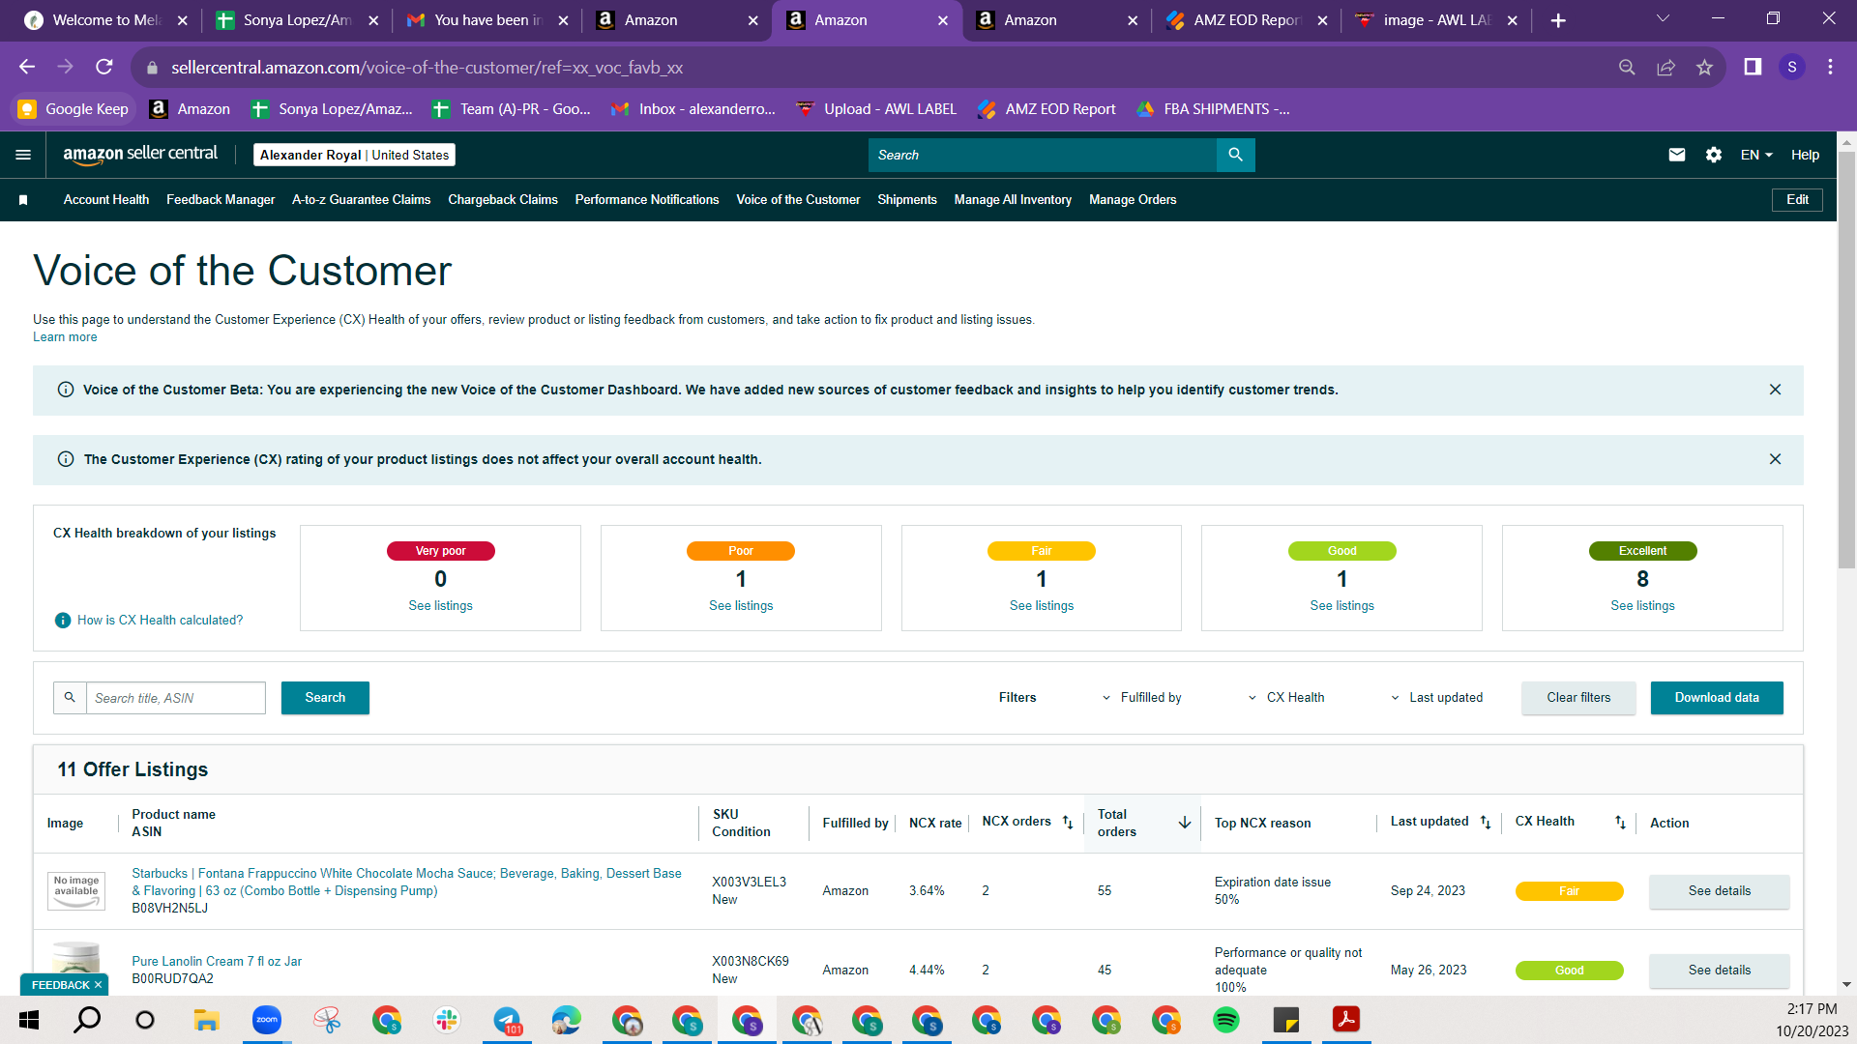Open Chargeback Claims nav item
This screenshot has width=1857, height=1044.
click(503, 200)
